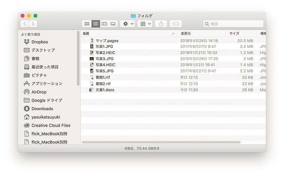The image size is (284, 176).
Task: Open the gear Action dropdown menu
Action: coord(127,24)
